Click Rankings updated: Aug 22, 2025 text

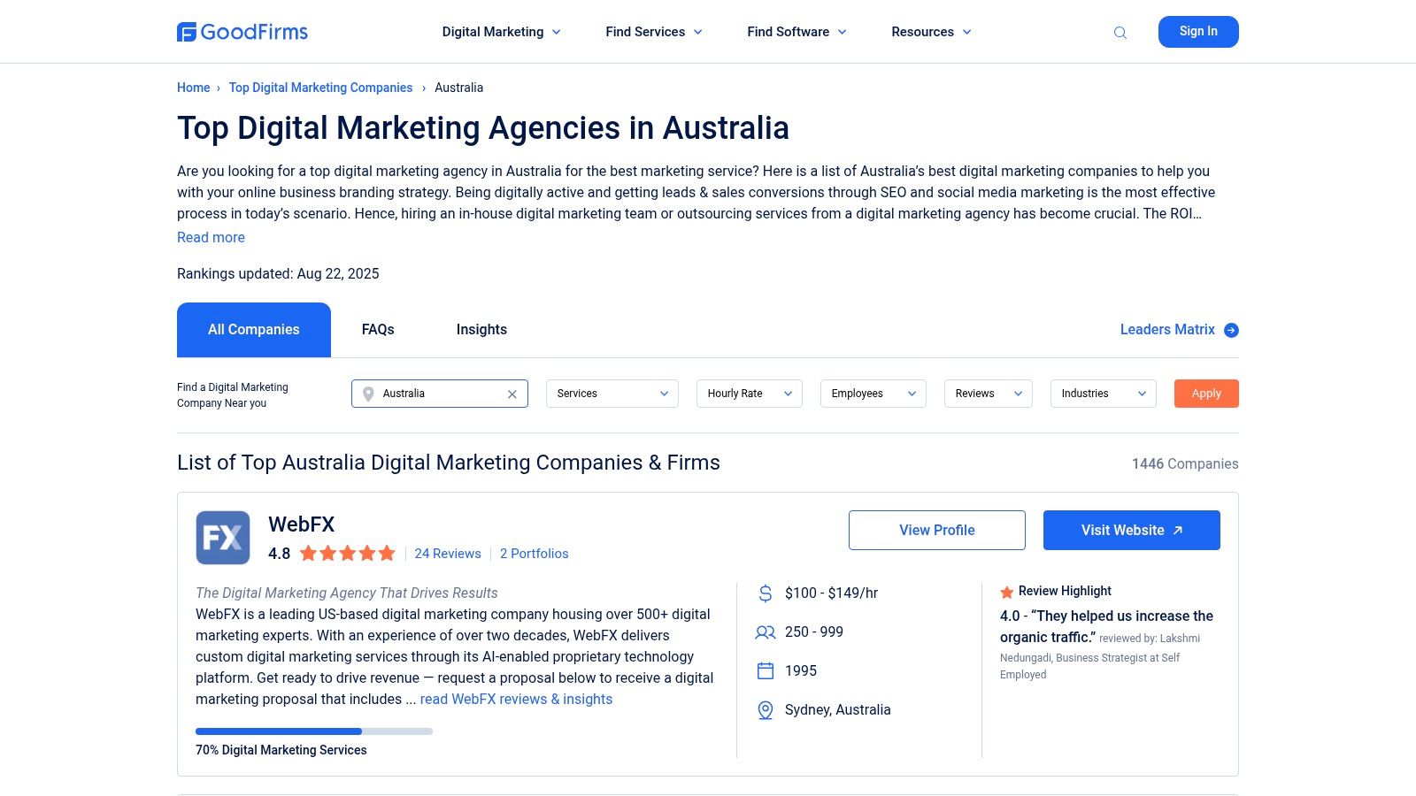[278, 274]
